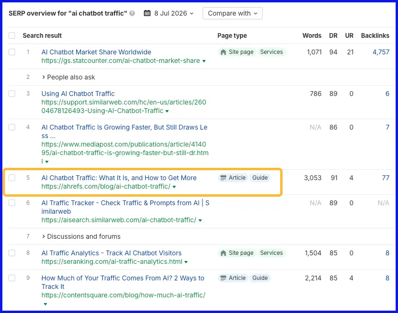Click the Site page house icon for statcounter result
398x313 pixels.
point(223,52)
